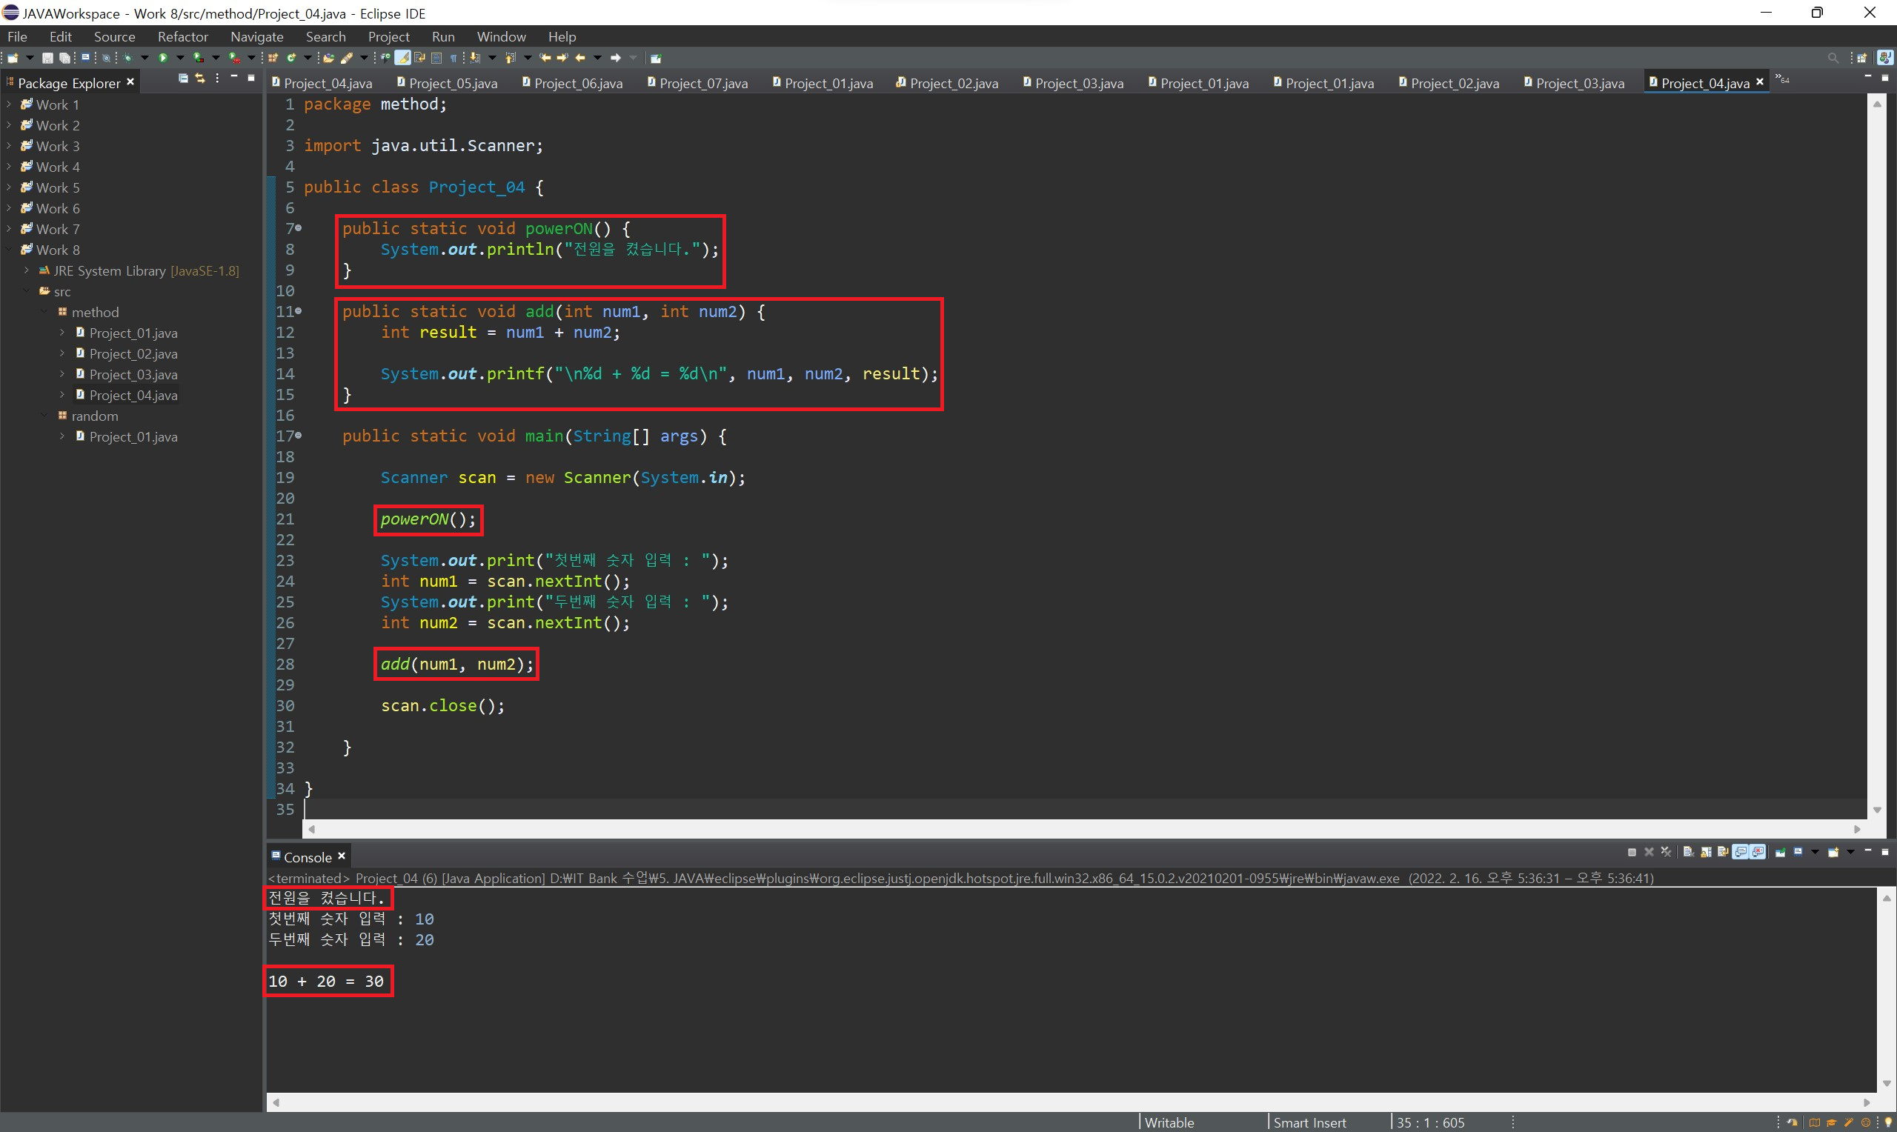Image resolution: width=1897 pixels, height=1132 pixels.
Task: Save the current file with the floppy icon
Action: coord(47,58)
